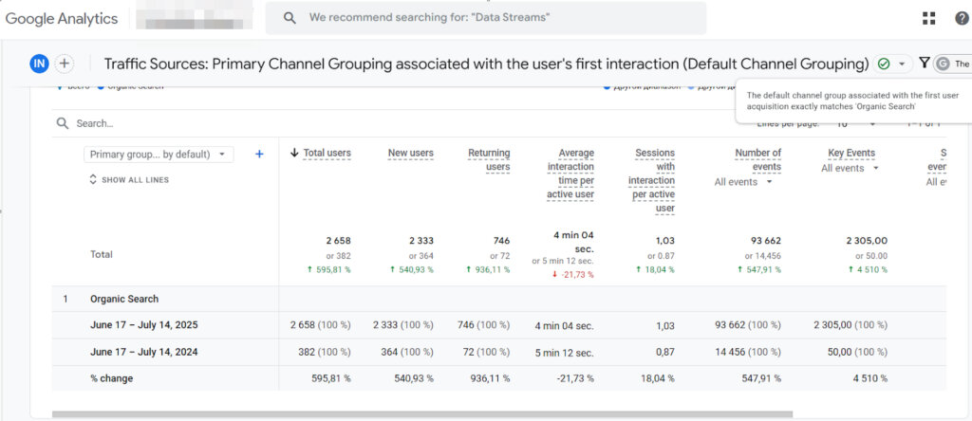The width and height of the screenshot is (972, 421).
Task: Click June 17 – July 14, 2025 row
Action: [144, 325]
